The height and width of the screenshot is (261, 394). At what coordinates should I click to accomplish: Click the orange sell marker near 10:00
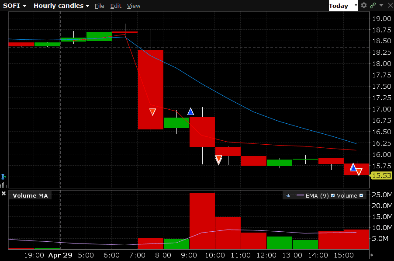pos(218,160)
